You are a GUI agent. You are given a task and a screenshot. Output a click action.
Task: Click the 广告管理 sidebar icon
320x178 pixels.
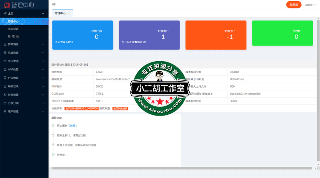coord(4,78)
